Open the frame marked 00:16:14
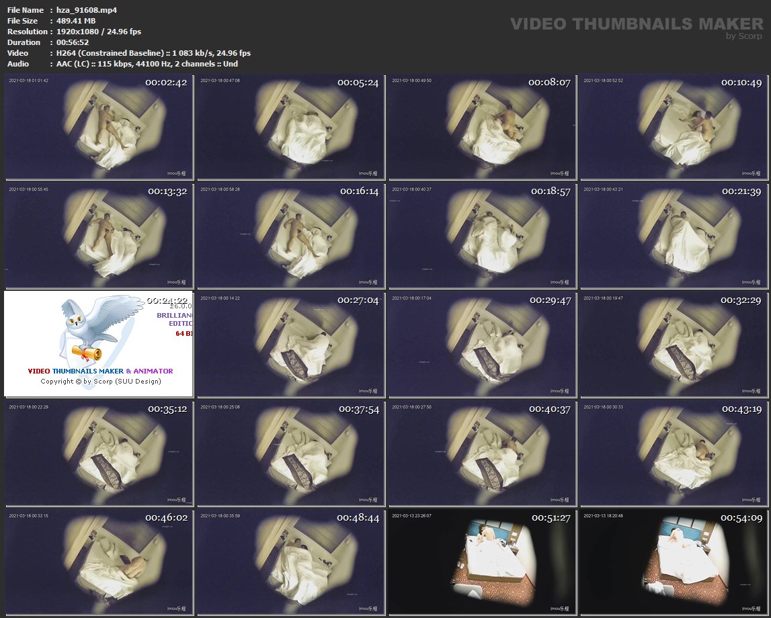The height and width of the screenshot is (618, 771). pyautogui.click(x=290, y=236)
